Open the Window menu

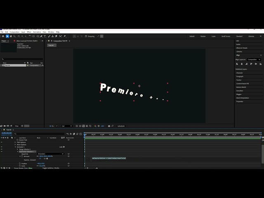51,32
